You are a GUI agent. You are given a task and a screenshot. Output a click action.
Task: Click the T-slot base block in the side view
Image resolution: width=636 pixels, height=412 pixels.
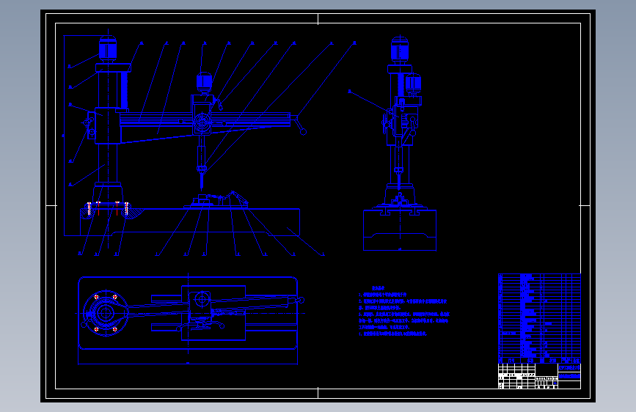400,230
